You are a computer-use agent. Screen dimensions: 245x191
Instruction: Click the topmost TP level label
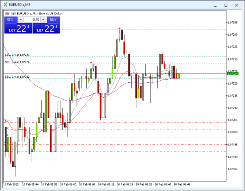[7, 121]
